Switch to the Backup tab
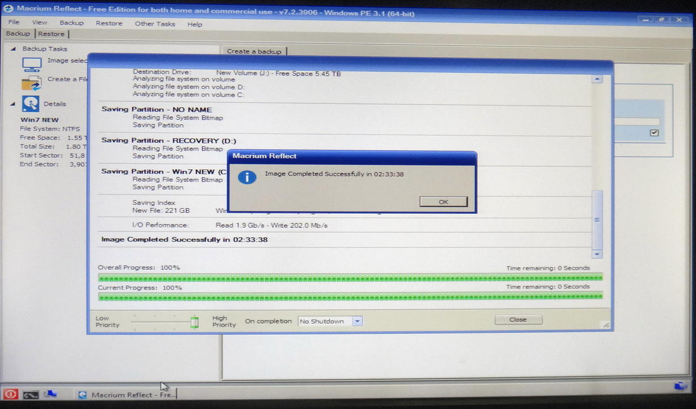The height and width of the screenshot is (409, 696). [x=18, y=33]
